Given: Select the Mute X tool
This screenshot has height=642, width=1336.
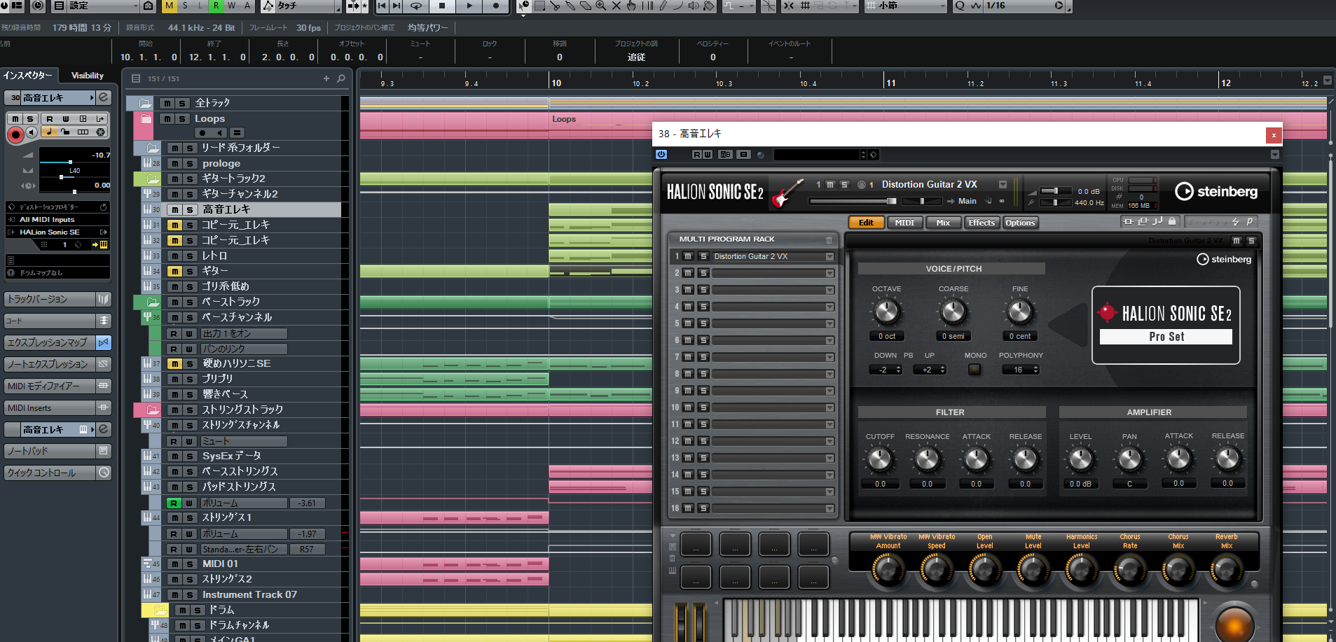Looking at the screenshot, I should pos(617,6).
